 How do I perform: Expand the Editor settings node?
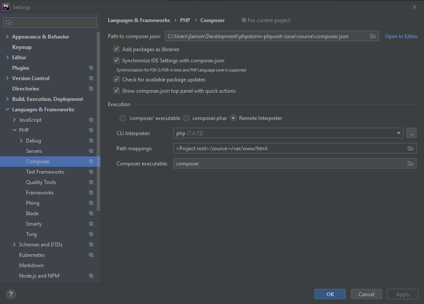[x=7, y=57]
